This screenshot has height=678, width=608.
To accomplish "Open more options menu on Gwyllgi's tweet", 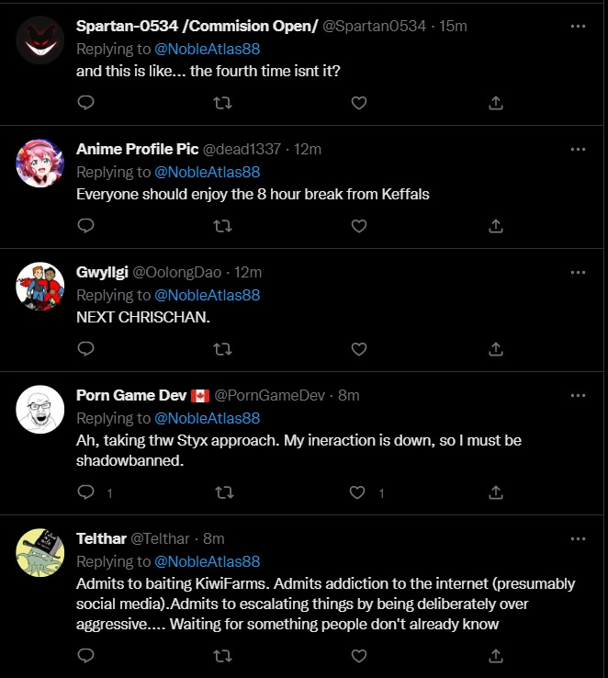I will click(578, 272).
